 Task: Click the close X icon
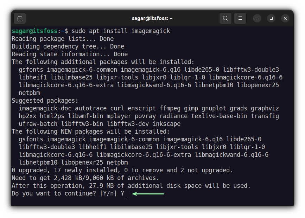click(x=285, y=18)
